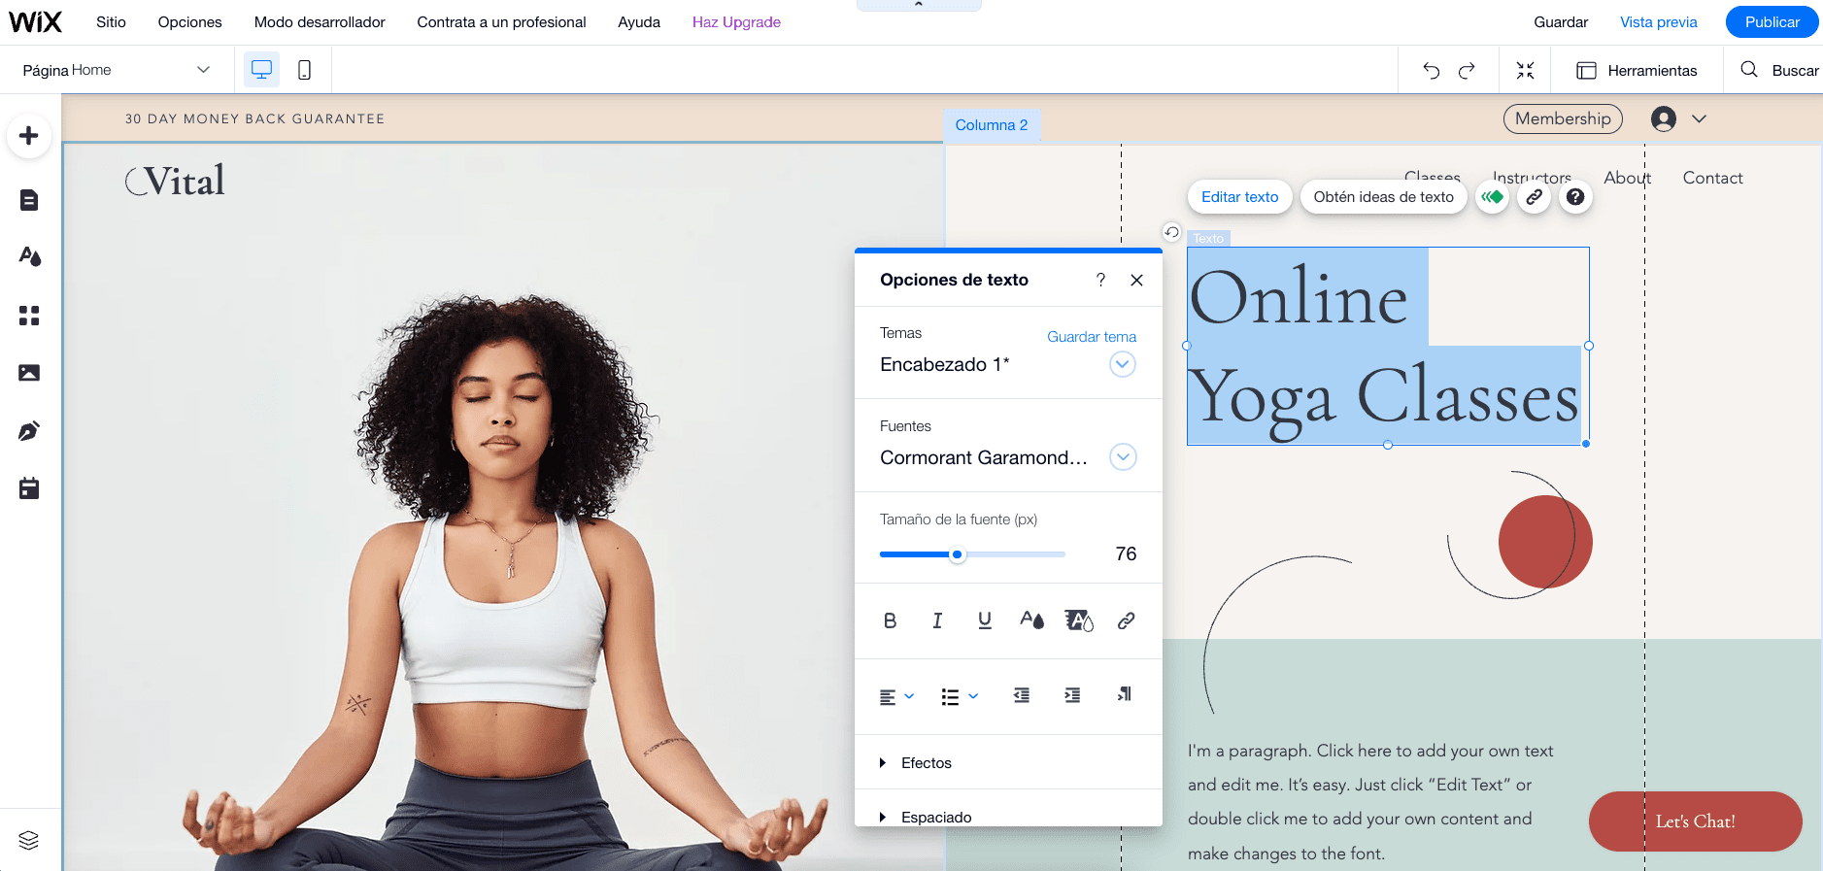
Task: Click Guardar to save site
Action: (x=1561, y=21)
